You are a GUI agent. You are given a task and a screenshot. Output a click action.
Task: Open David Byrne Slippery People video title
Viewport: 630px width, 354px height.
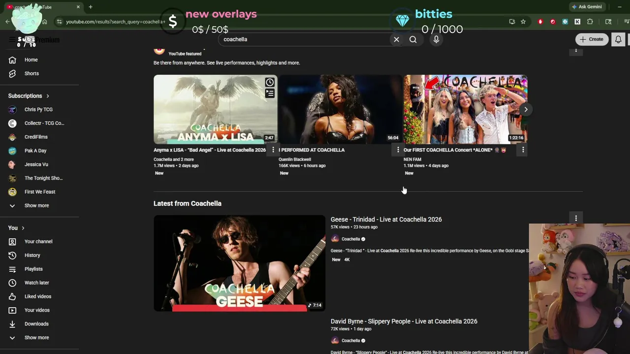pyautogui.click(x=404, y=321)
